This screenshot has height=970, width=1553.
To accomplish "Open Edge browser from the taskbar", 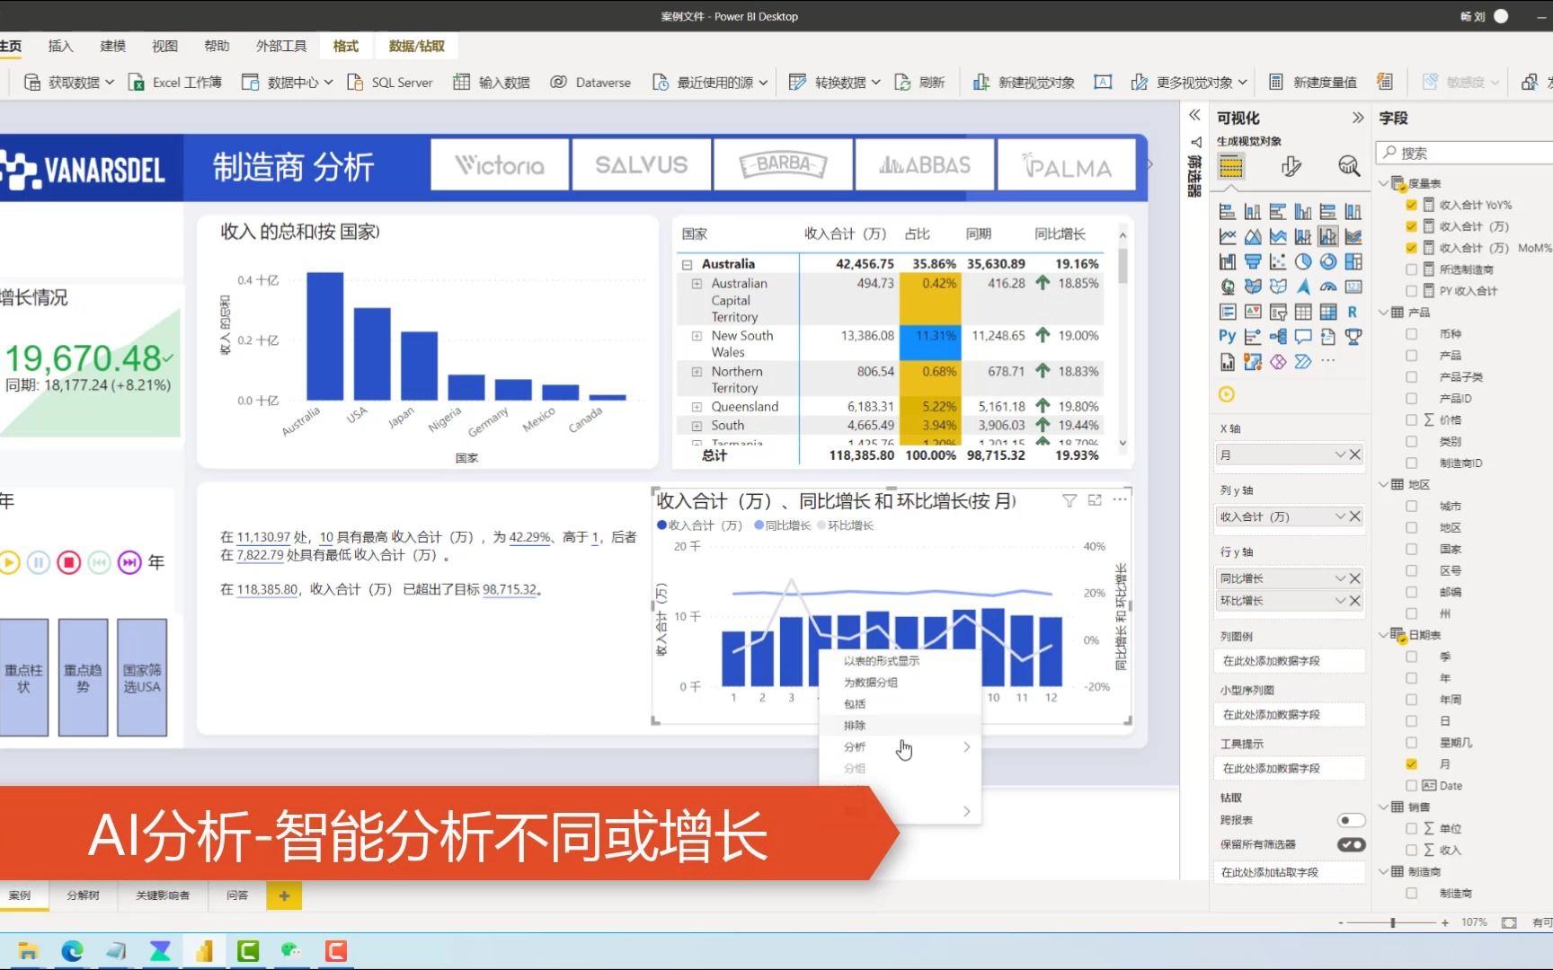I will pos(72,951).
